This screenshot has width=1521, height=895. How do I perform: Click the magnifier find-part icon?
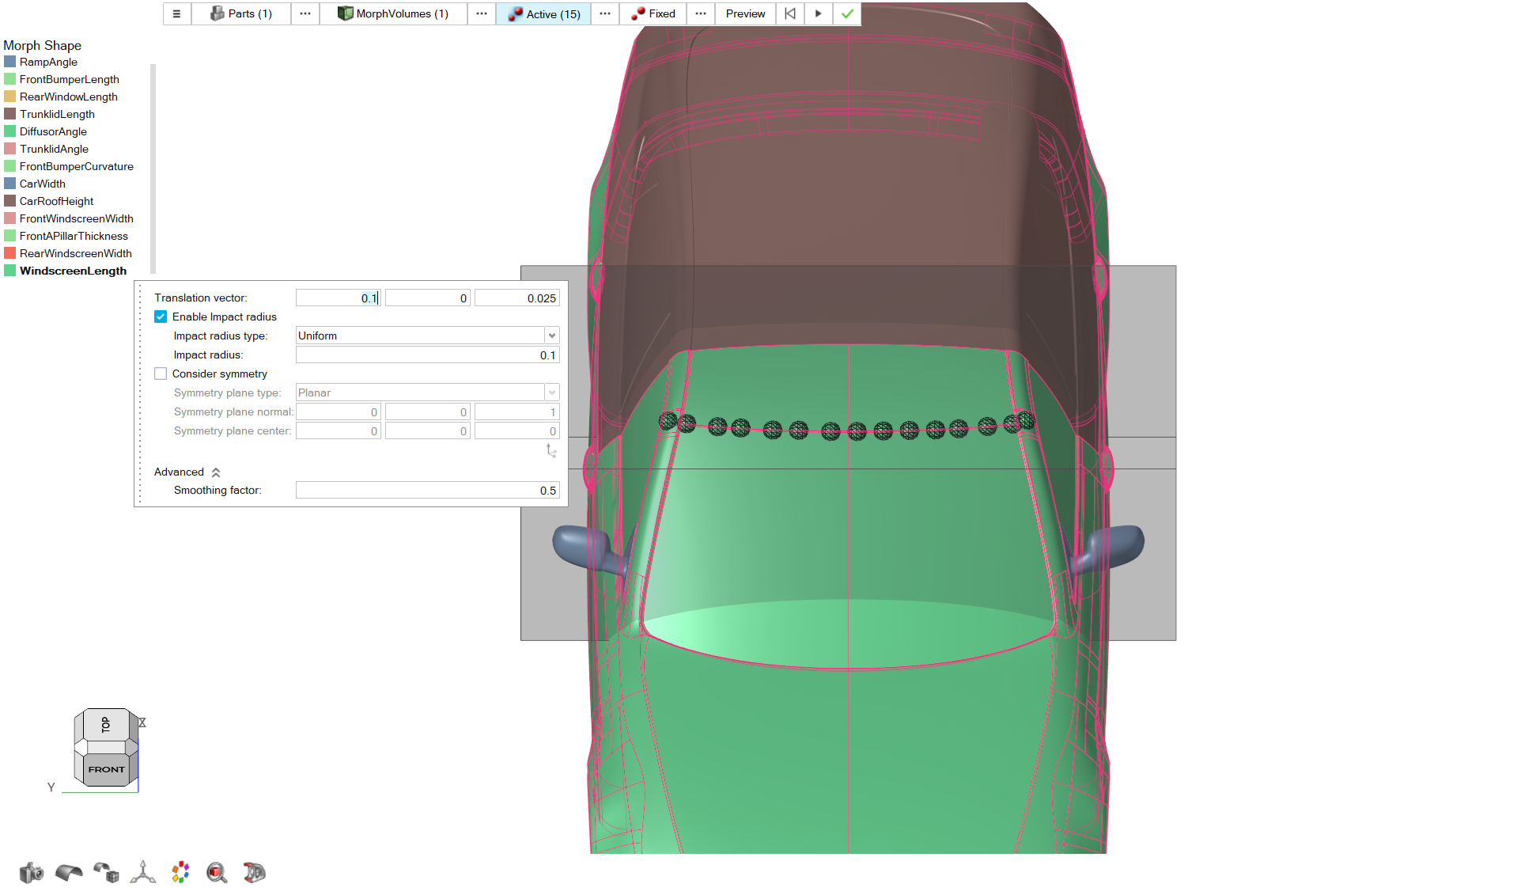coord(217,872)
